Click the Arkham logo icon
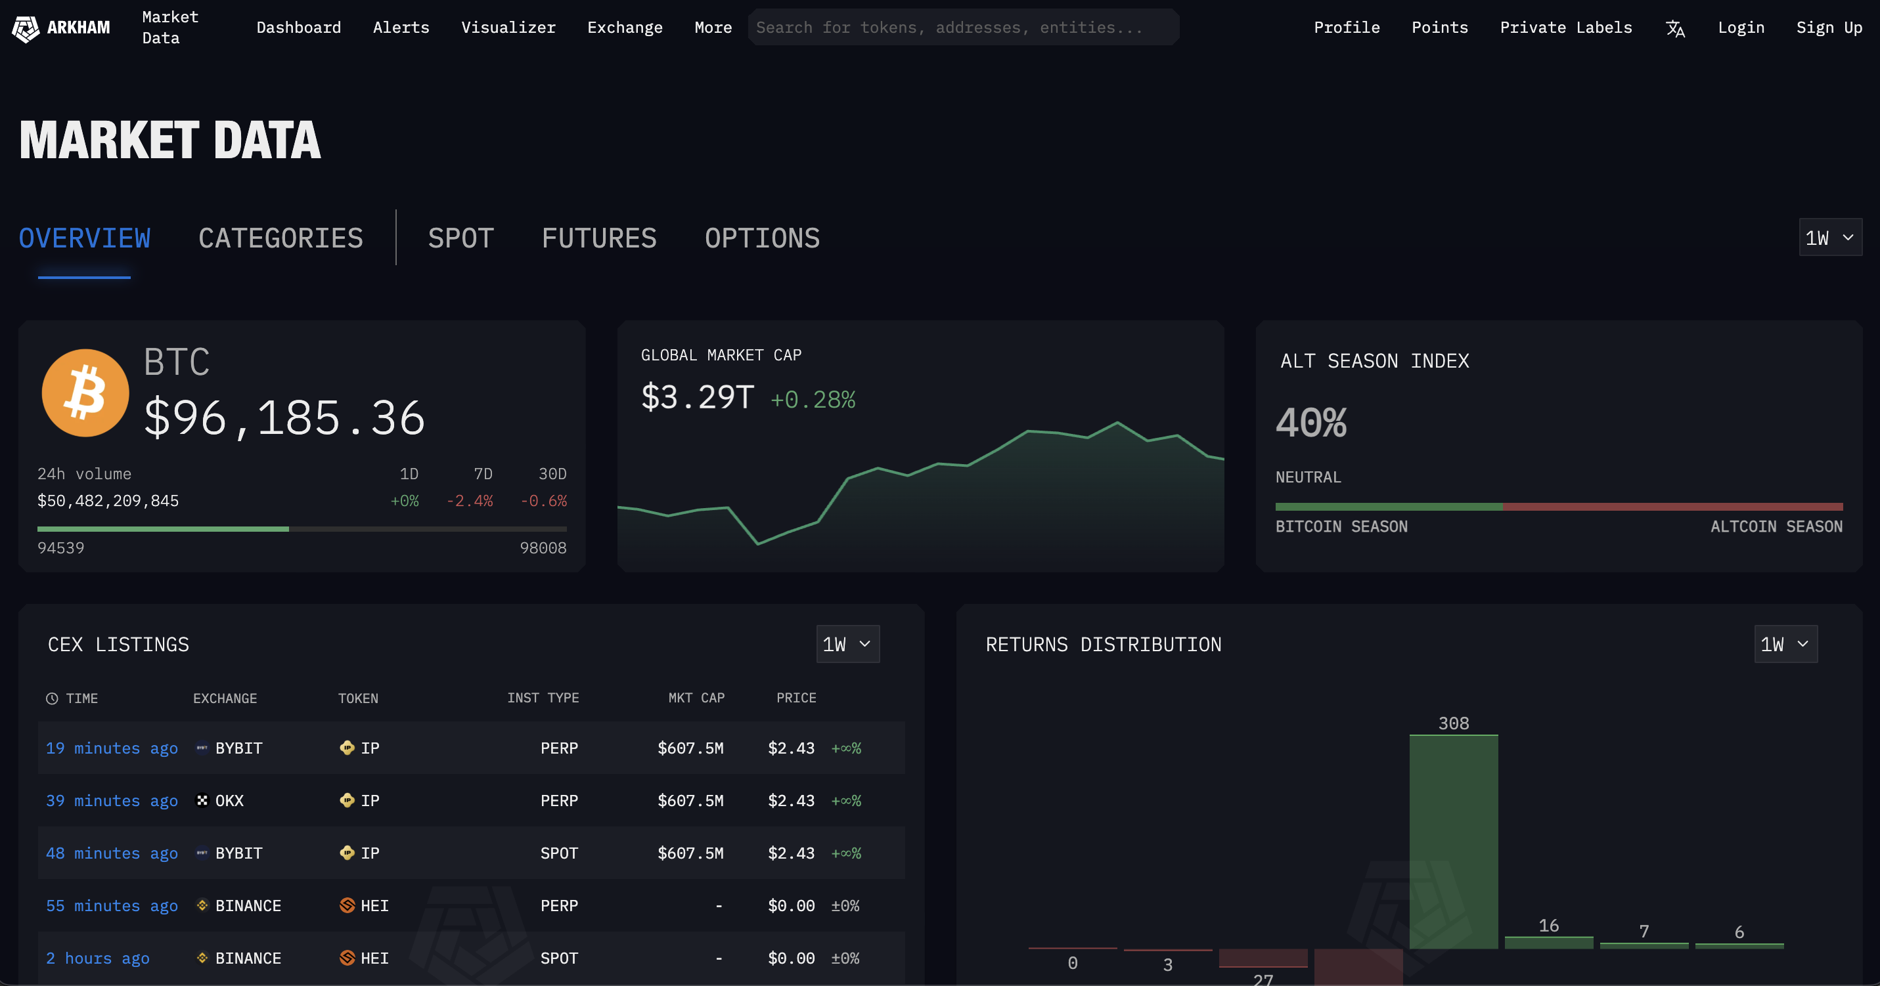 pos(26,28)
